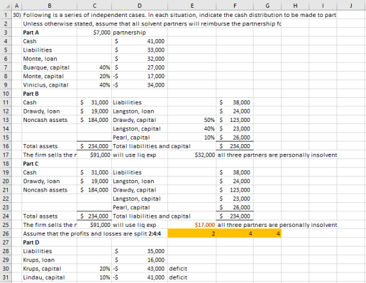Screen dimensions: 366x283
Task: Select Krups, capital 43,000 deficit value
Action: pyautogui.click(x=139, y=269)
